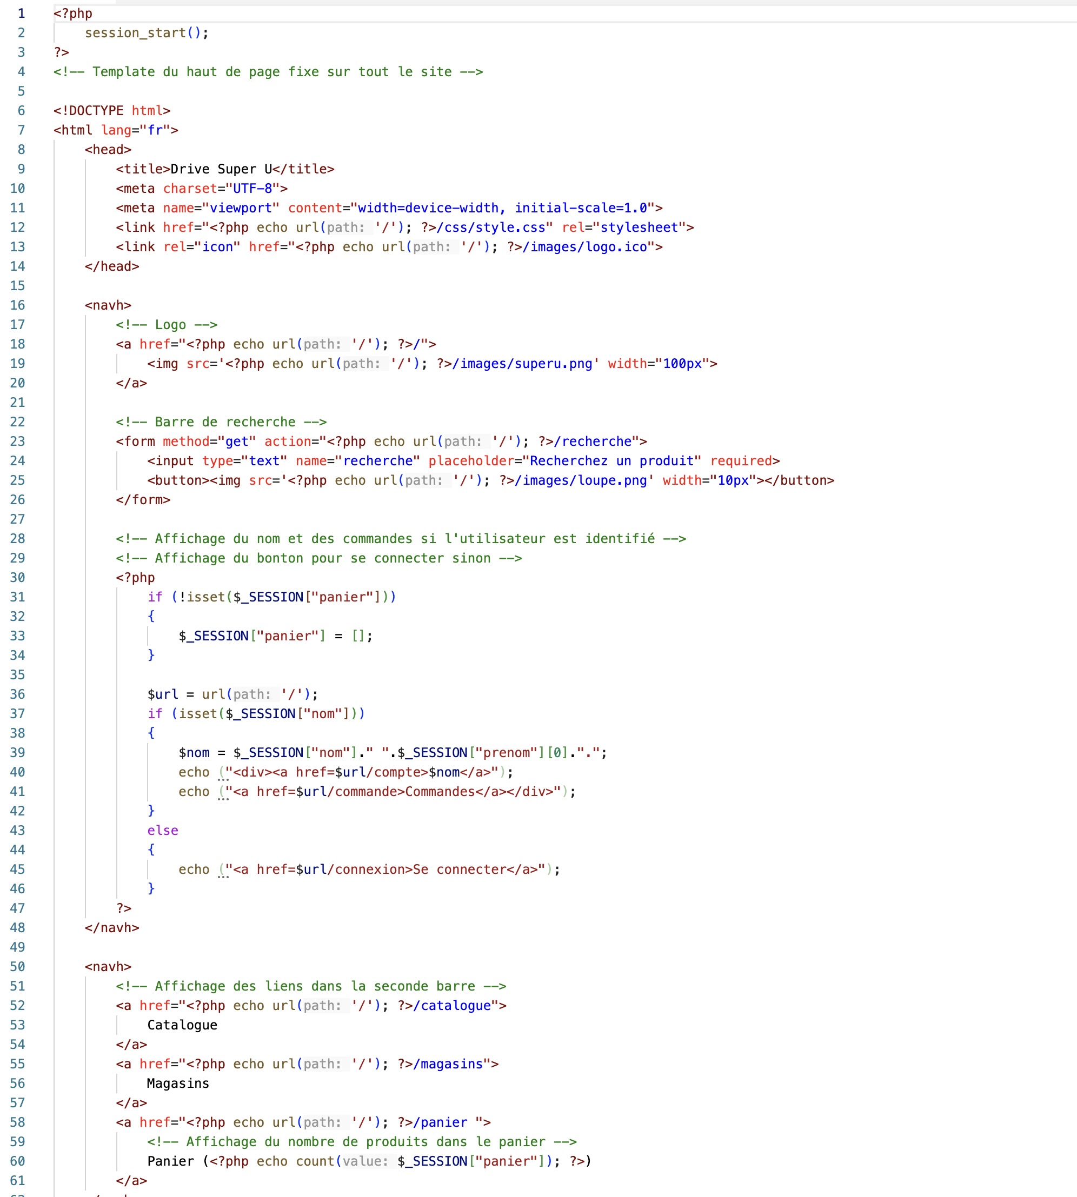Click the $_SESSION panier array assignment
Viewport: 1077px width, 1197px height.
275,636
